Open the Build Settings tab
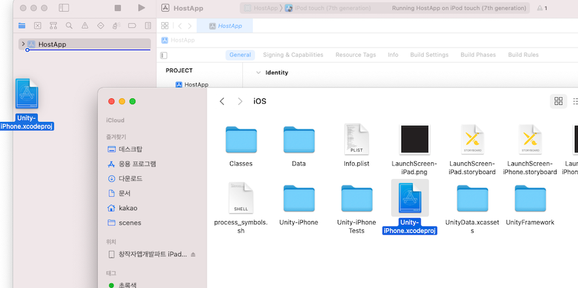578x288 pixels. (x=430, y=55)
